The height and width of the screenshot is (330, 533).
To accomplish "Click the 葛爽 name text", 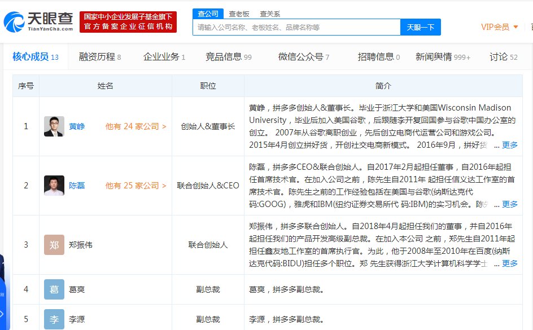I will pos(77,289).
